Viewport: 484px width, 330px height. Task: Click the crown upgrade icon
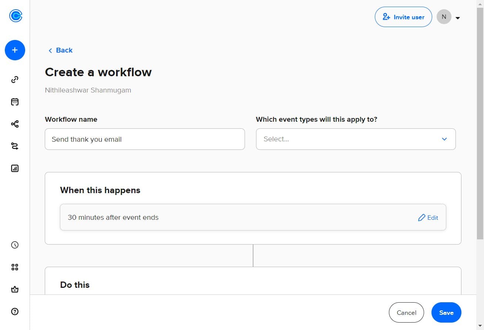coord(15,289)
